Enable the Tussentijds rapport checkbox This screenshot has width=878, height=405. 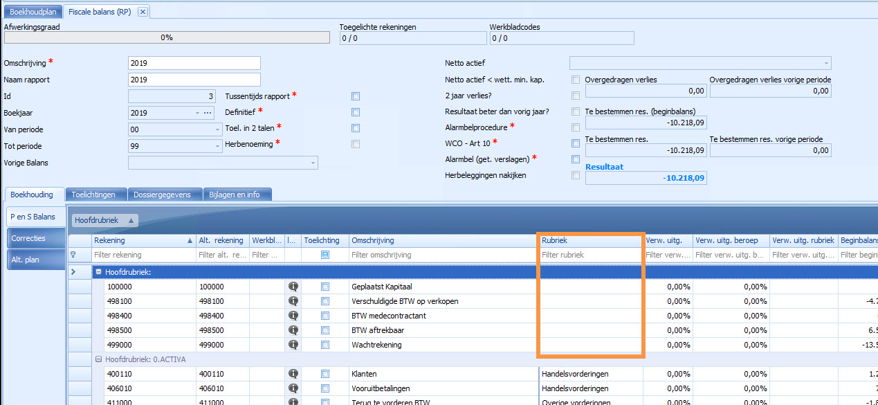(356, 96)
